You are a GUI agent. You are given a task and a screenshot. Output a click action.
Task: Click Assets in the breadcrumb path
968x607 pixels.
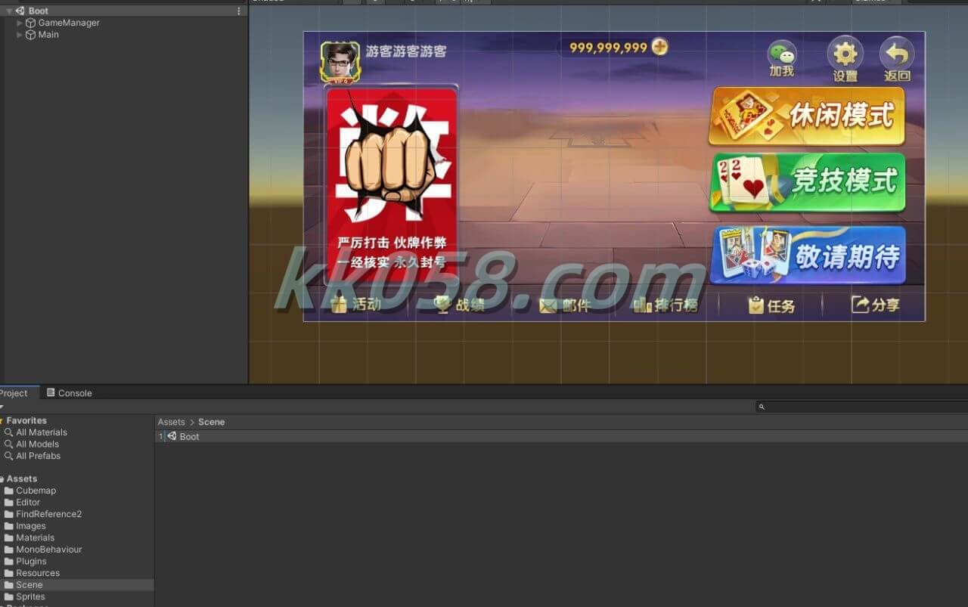[x=171, y=422]
